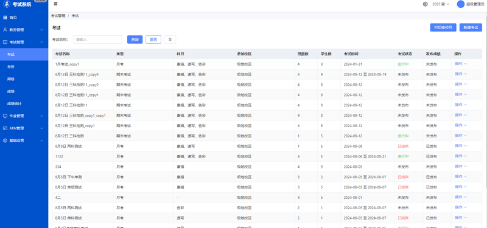Open the 2025届 year dropdown
Image resolution: width=487 pixels, height=228 pixels.
441,4
